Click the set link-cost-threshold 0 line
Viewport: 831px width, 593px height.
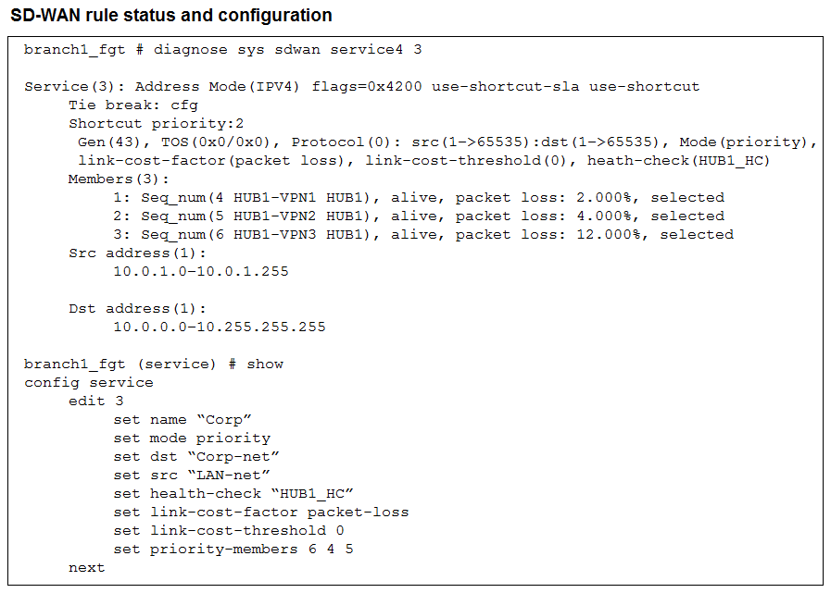click(229, 530)
